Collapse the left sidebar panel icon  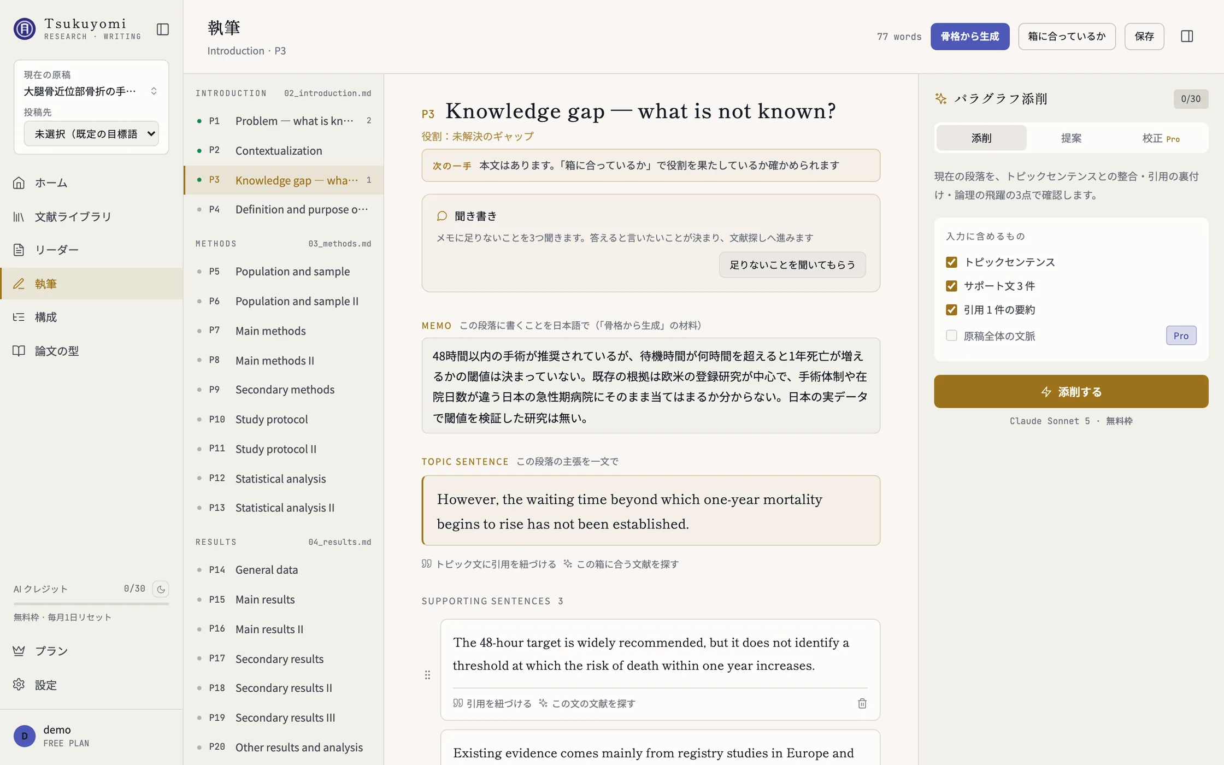point(163,29)
